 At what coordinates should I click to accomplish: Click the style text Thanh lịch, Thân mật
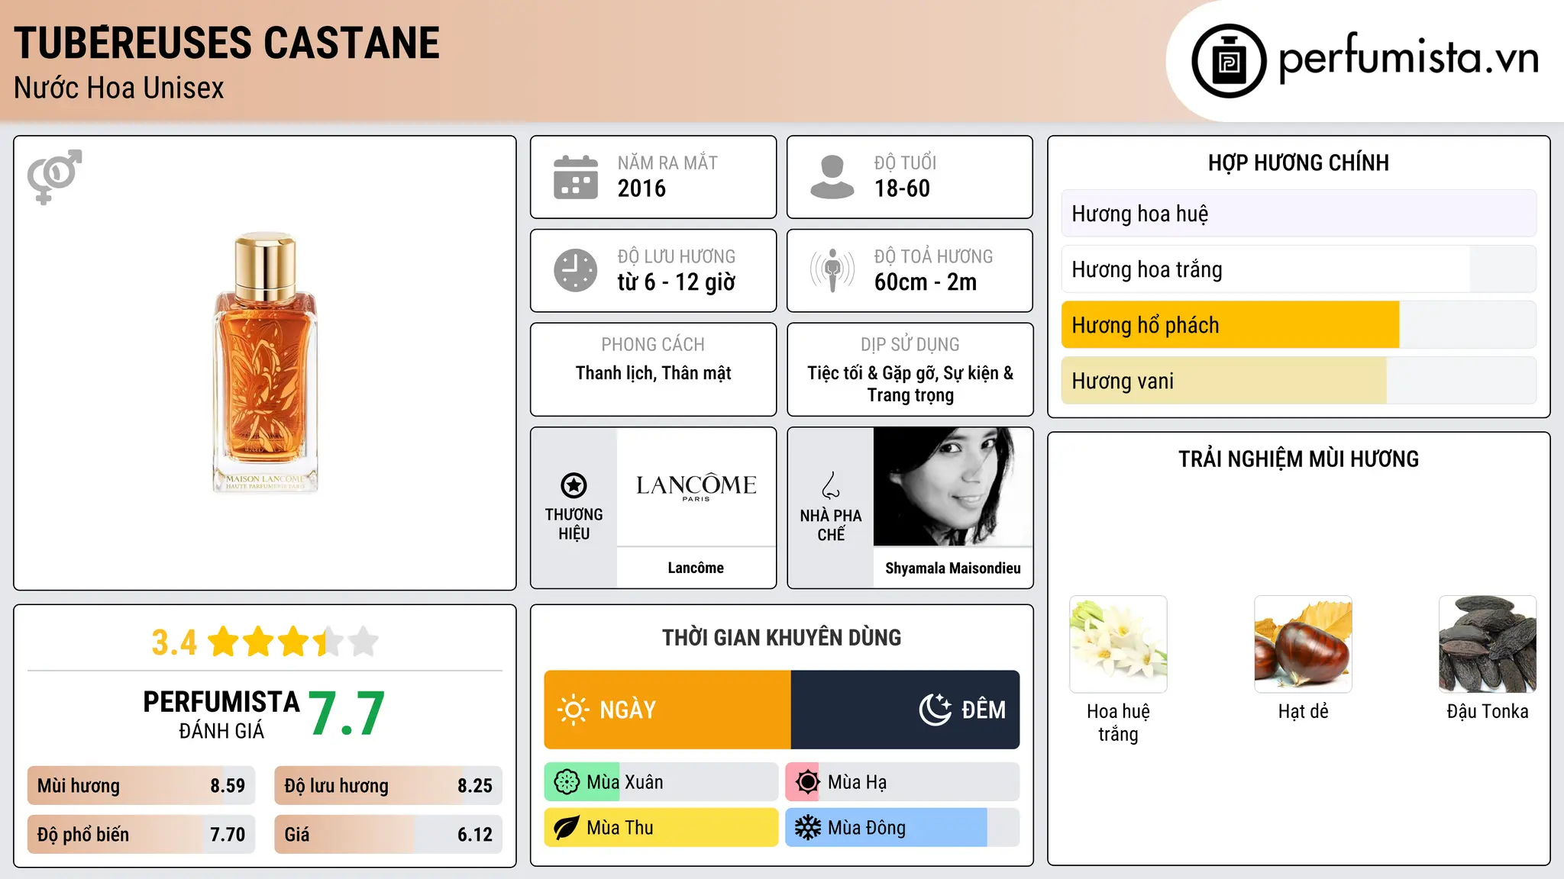(654, 373)
